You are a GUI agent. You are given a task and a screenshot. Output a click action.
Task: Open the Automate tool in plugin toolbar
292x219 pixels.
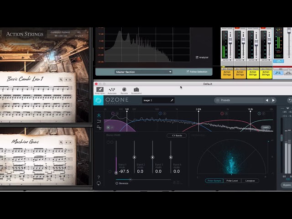112,90
